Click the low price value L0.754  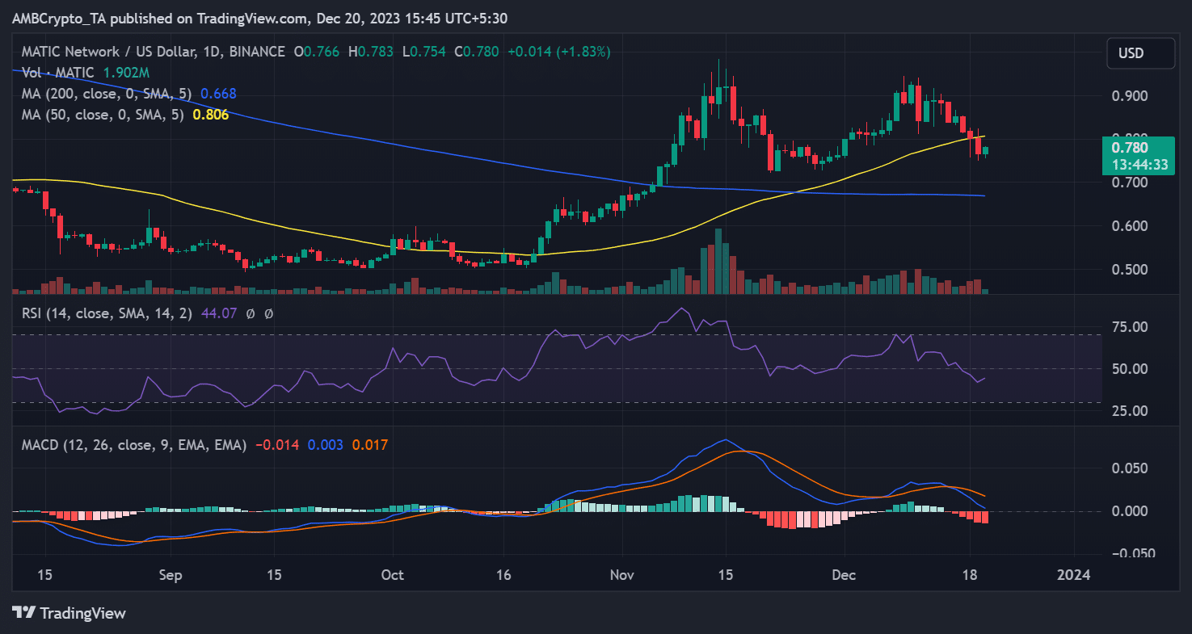(x=424, y=52)
